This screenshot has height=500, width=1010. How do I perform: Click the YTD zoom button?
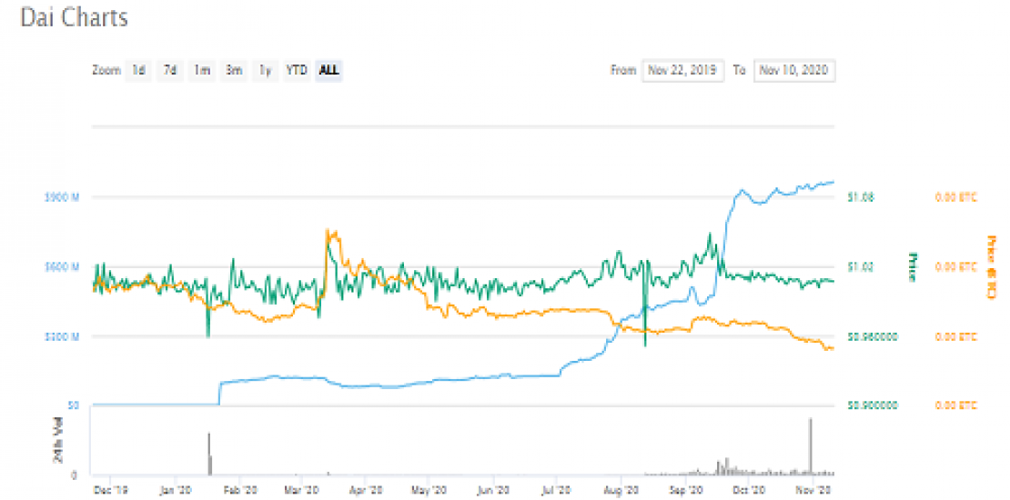click(x=296, y=70)
